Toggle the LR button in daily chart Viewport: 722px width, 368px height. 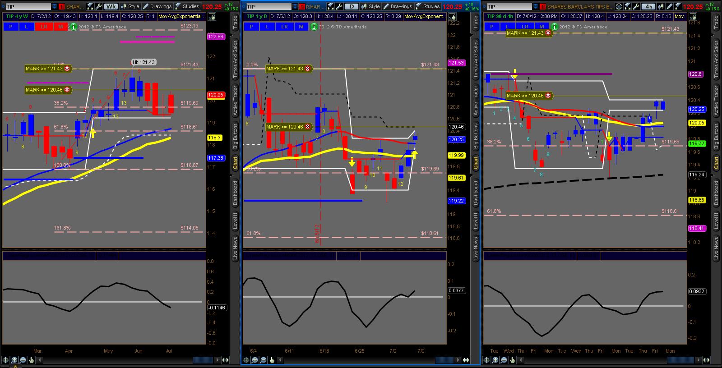[x=284, y=27]
